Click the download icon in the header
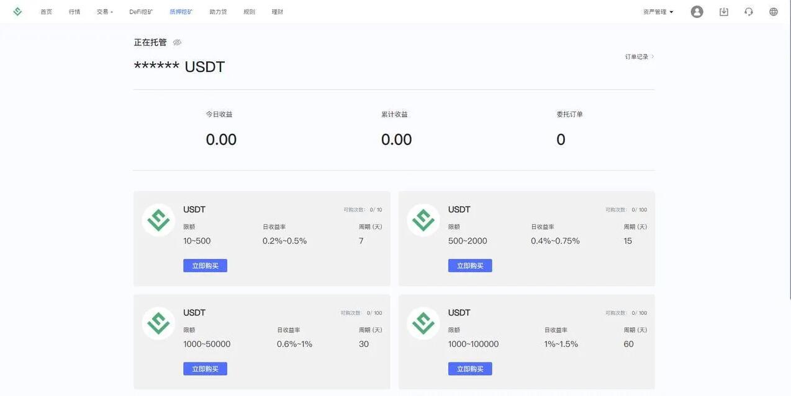This screenshot has width=791, height=396. (723, 12)
